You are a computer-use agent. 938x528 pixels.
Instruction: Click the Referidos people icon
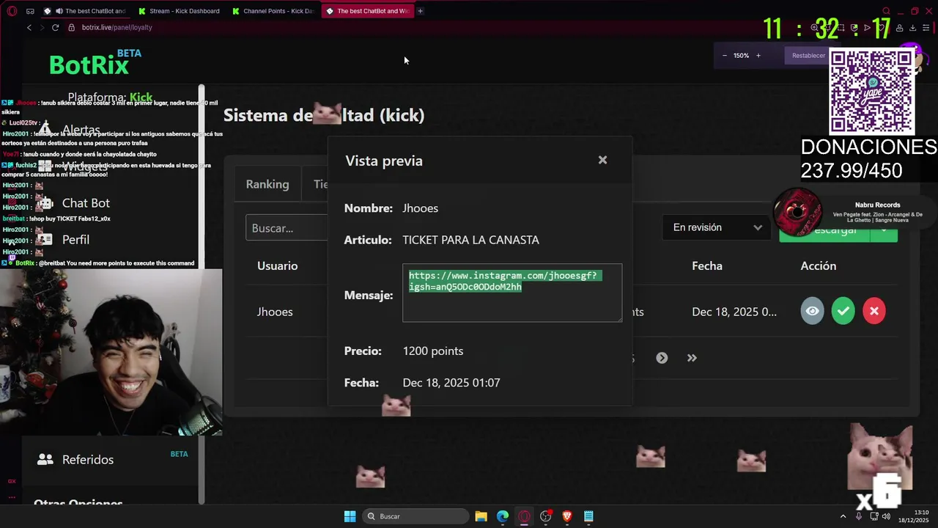click(45, 459)
